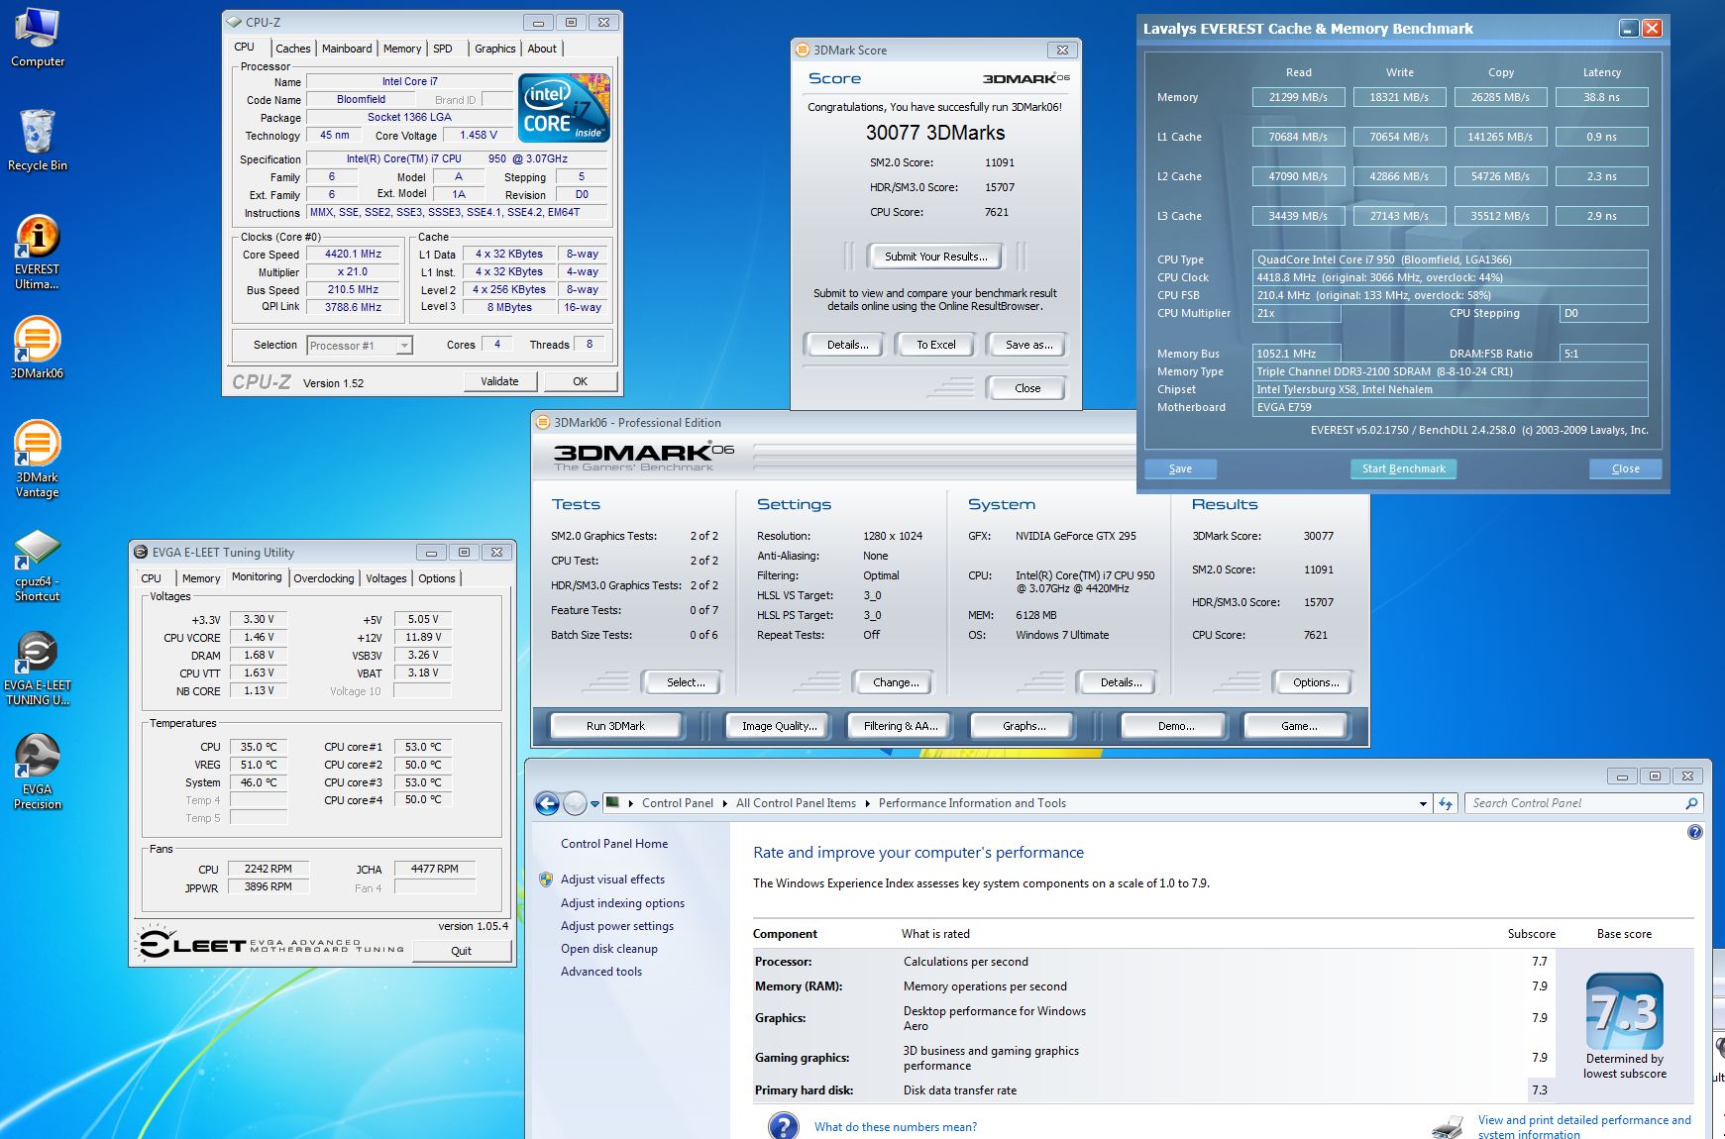The height and width of the screenshot is (1139, 1725).
Task: Launch the 3DMark06 desktop shortcut
Action: click(x=38, y=349)
